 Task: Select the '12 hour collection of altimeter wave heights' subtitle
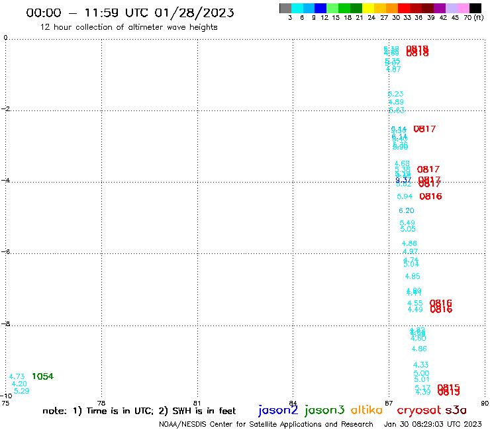tap(128, 27)
